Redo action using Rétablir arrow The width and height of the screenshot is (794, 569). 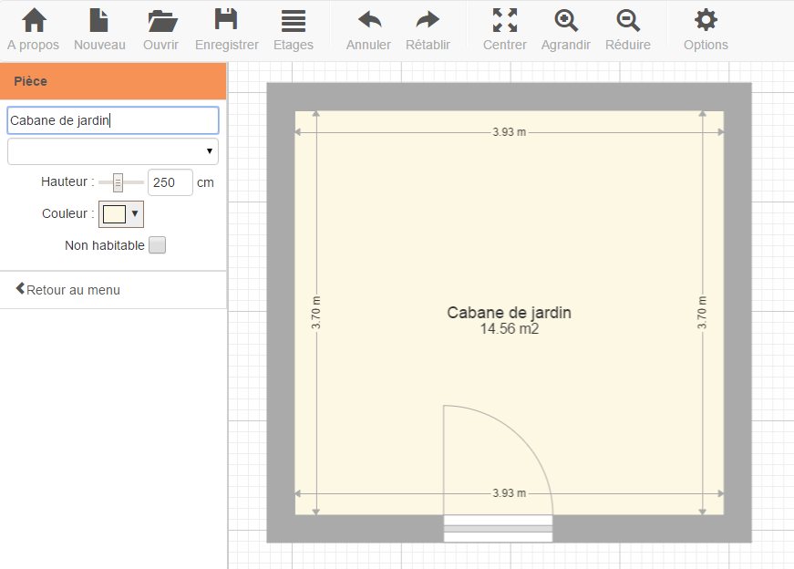(x=428, y=22)
